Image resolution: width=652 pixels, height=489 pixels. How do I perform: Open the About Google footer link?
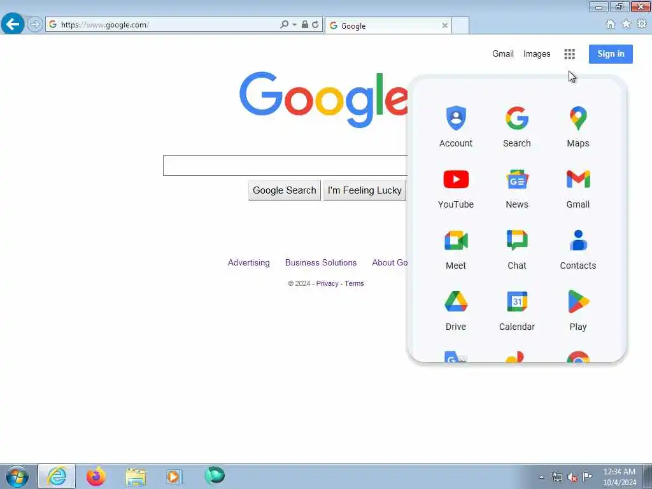tap(390, 263)
